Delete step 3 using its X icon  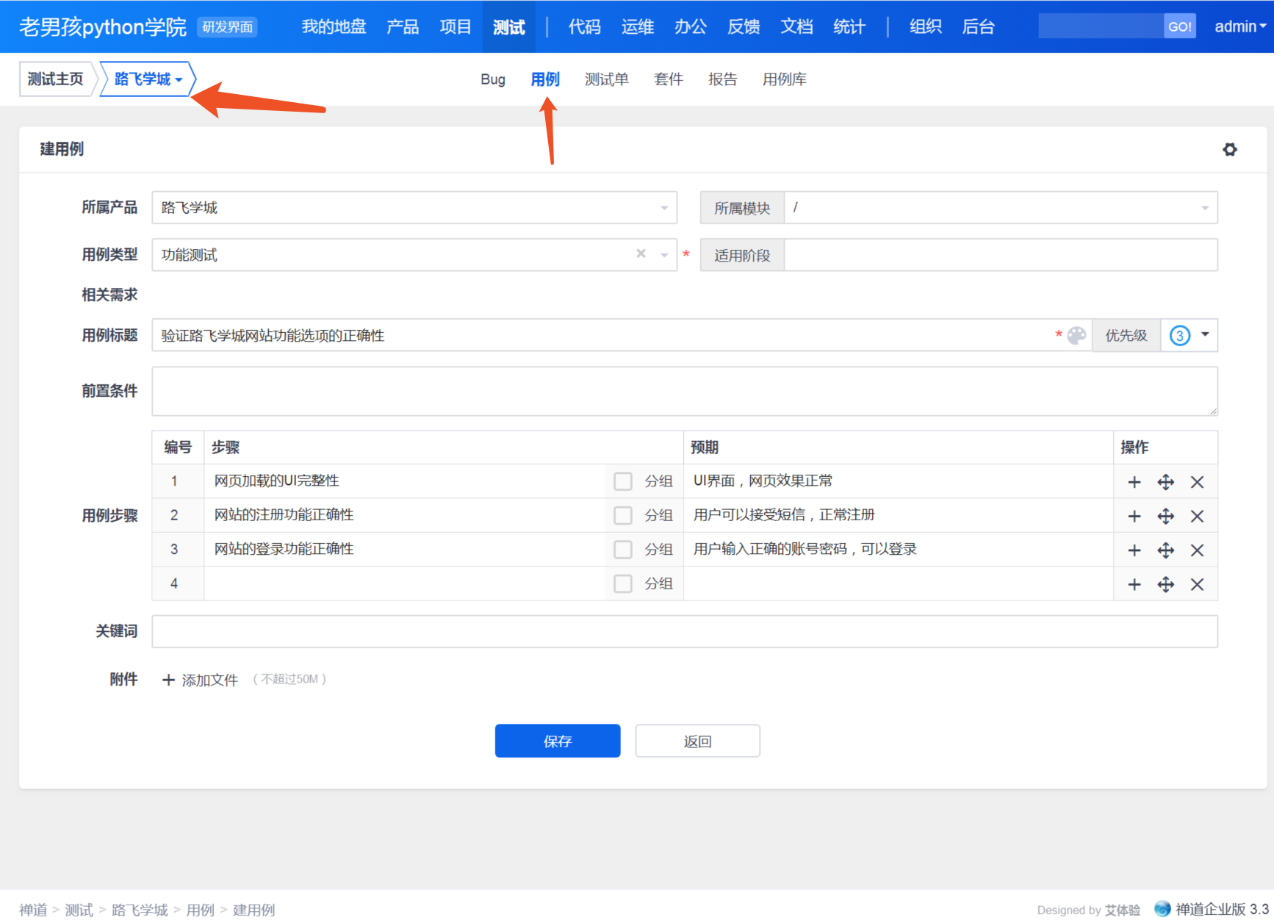[1197, 550]
